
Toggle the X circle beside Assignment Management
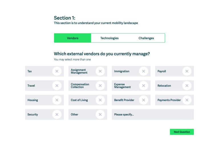(100, 71)
